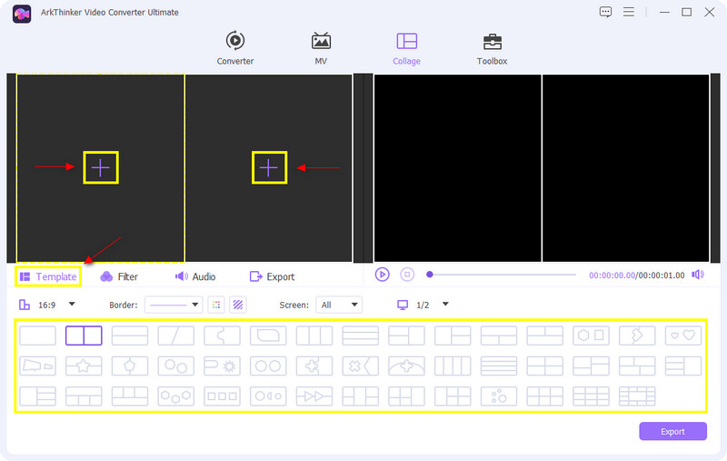This screenshot has width=727, height=461.
Task: Open the hamburger menu in title bar
Action: (x=629, y=12)
